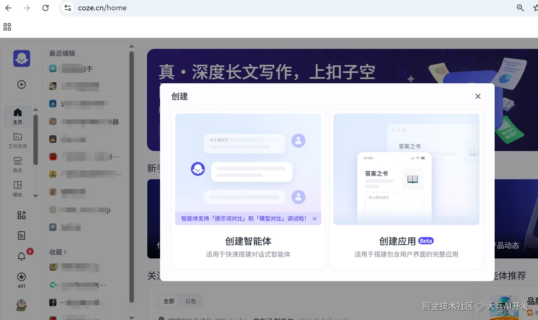Viewport: 538px width, 320px height.
Task: Close the 创建 dialog
Action: (478, 96)
